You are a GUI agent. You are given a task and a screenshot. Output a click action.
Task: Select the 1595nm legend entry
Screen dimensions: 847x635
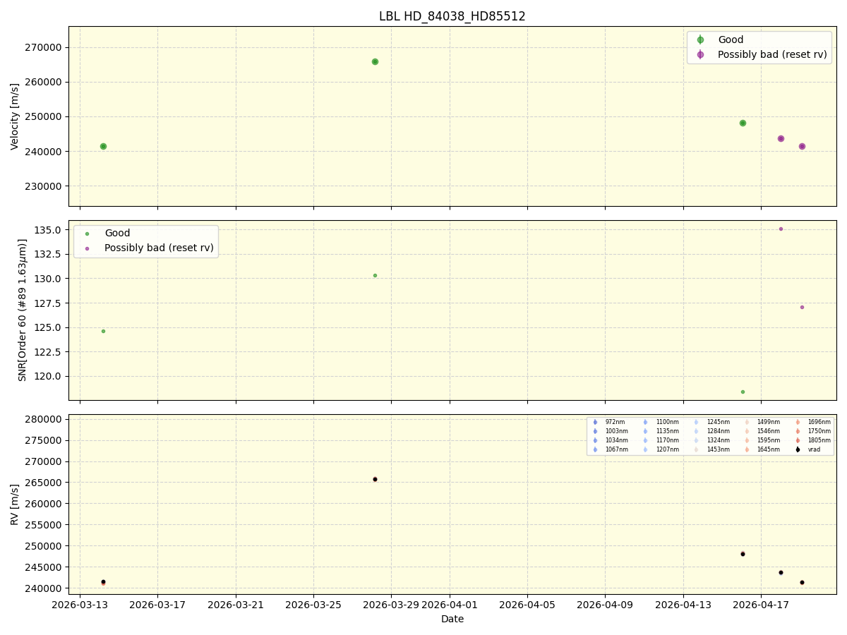pos(762,440)
